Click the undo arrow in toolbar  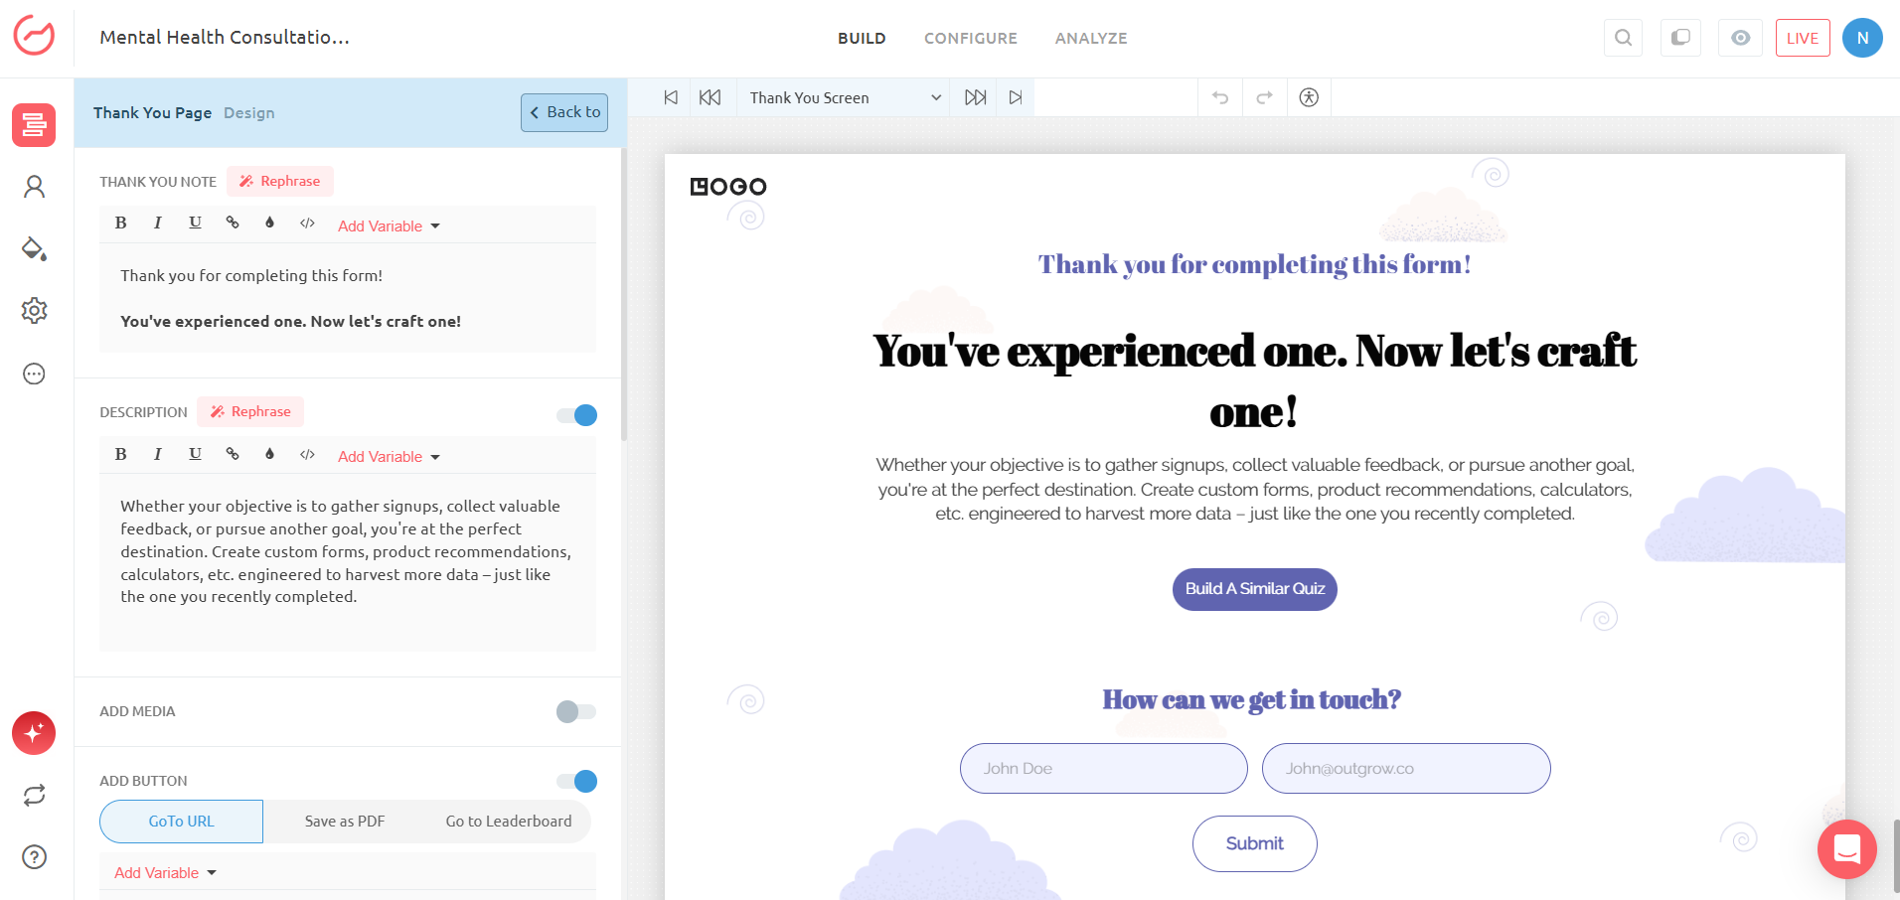pos(1220,97)
